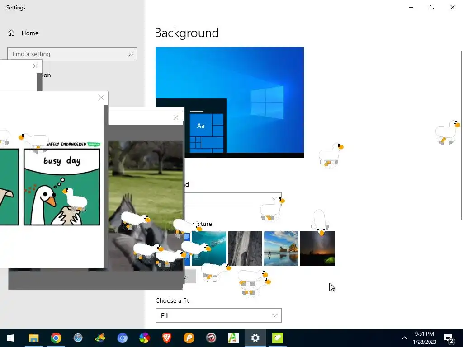Viewport: 463px width, 347px height.
Task: Click the Settings page vertical scrollbar
Action: (462, 135)
